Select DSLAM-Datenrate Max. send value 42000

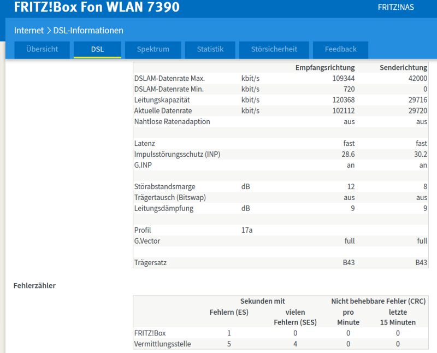tap(417, 78)
